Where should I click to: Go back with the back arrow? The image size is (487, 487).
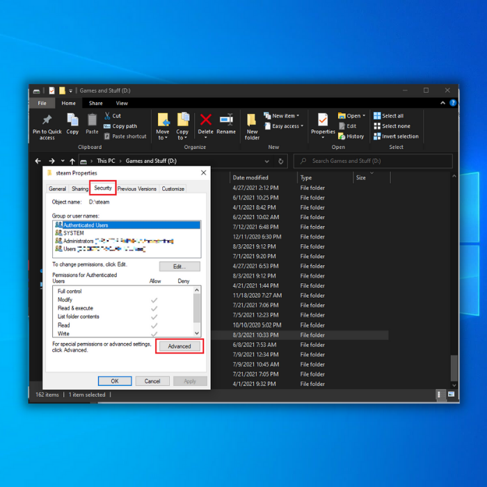[38, 161]
